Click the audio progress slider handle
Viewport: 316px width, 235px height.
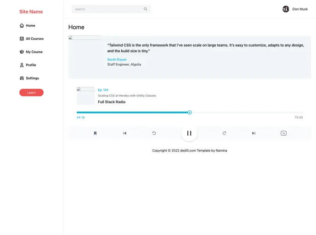tap(190, 112)
